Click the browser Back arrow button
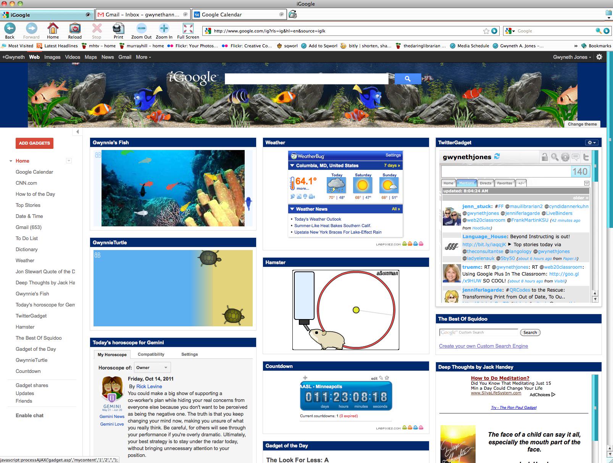The width and height of the screenshot is (613, 463). pyautogui.click(x=10, y=28)
